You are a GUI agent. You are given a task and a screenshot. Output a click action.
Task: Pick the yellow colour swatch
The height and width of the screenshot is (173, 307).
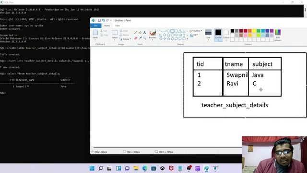pyautogui.click(x=254, y=31)
